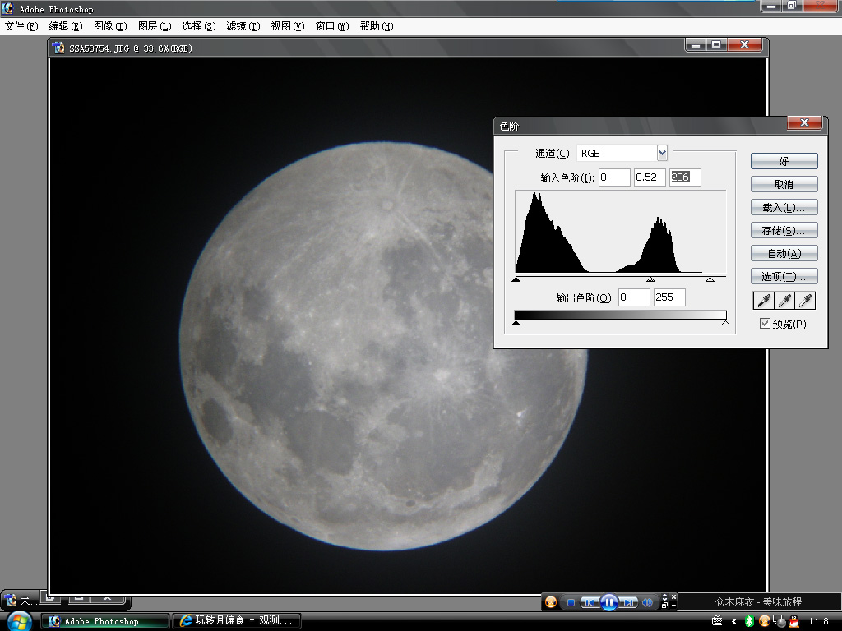This screenshot has height=631, width=842.
Task: Open the 图像(I) menu
Action: pyautogui.click(x=110, y=26)
